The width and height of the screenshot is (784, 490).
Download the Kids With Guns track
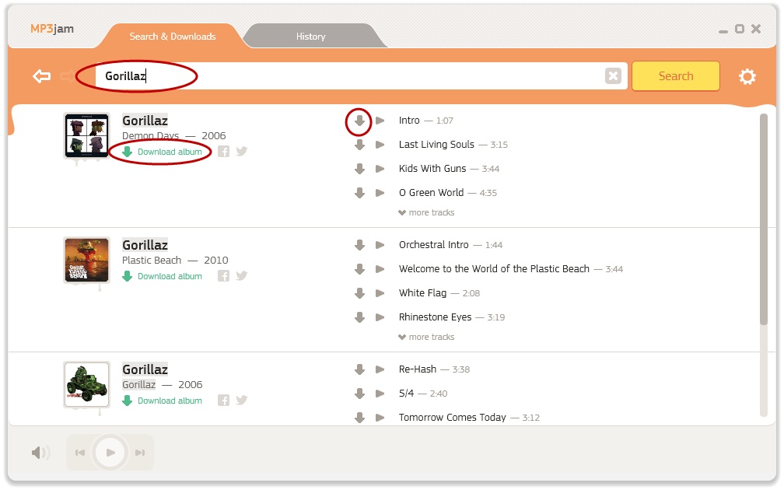[x=359, y=169]
